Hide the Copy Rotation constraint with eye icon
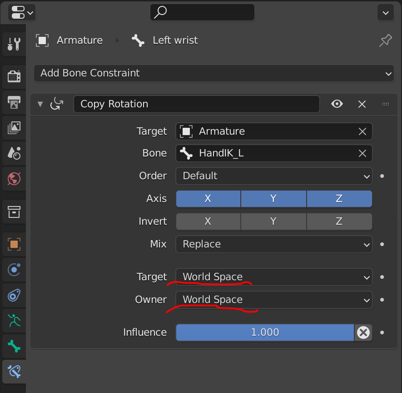The width and height of the screenshot is (402, 393). 337,104
